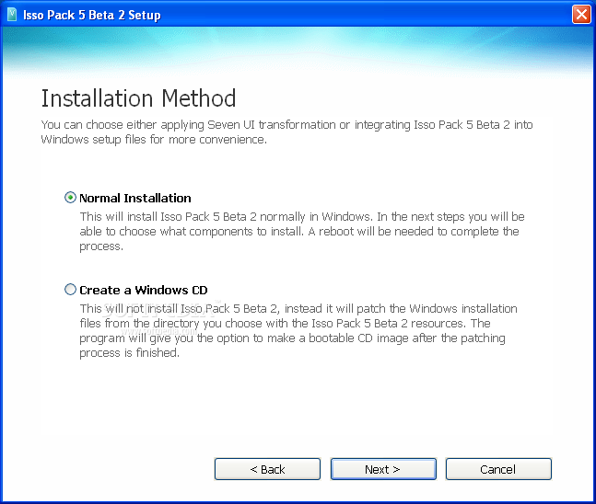Screen dimensions: 596x504
Task: Go back with the < Back button
Action: tap(267, 469)
